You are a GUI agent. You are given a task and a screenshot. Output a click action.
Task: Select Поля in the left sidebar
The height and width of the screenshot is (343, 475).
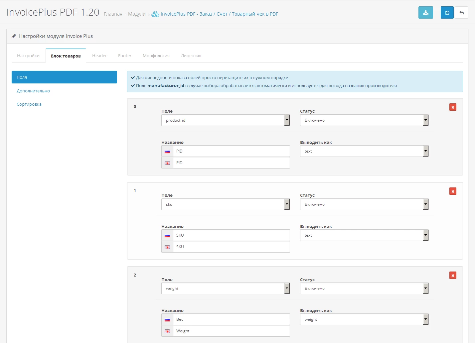(x=64, y=77)
